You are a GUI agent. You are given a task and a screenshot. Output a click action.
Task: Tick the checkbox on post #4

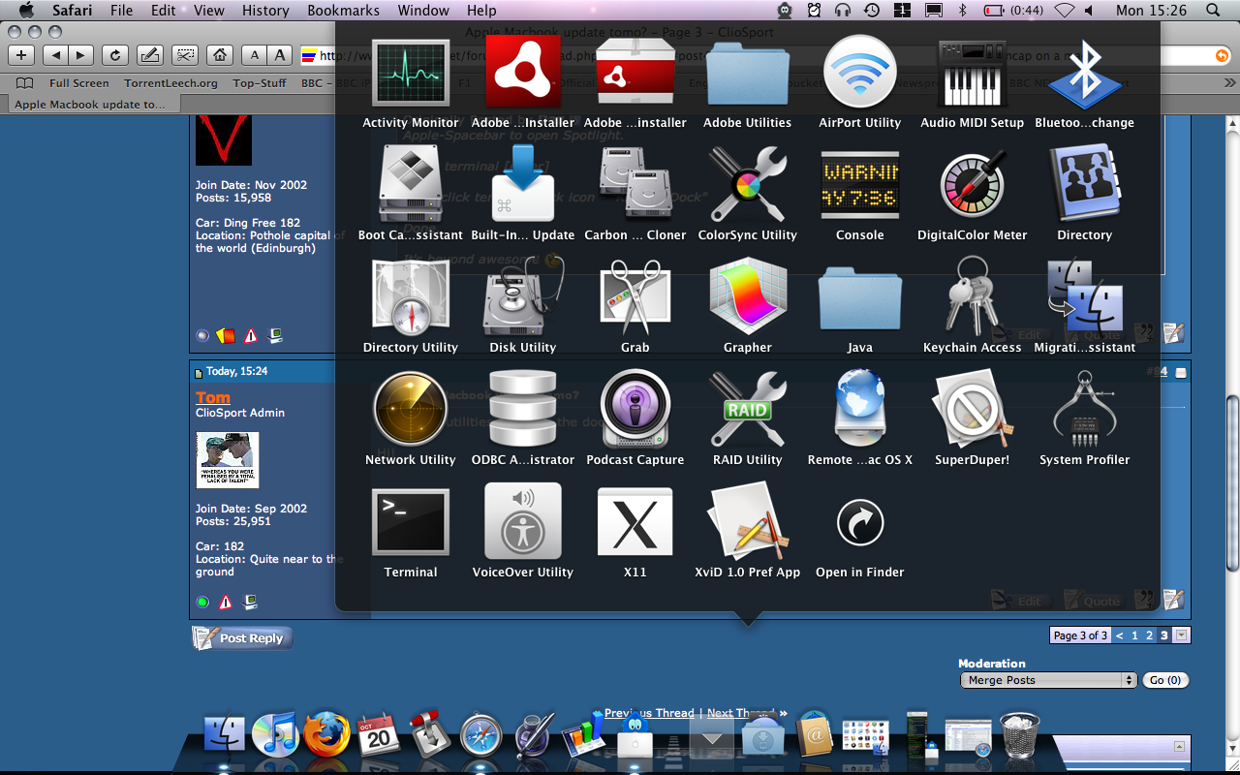tap(1181, 372)
